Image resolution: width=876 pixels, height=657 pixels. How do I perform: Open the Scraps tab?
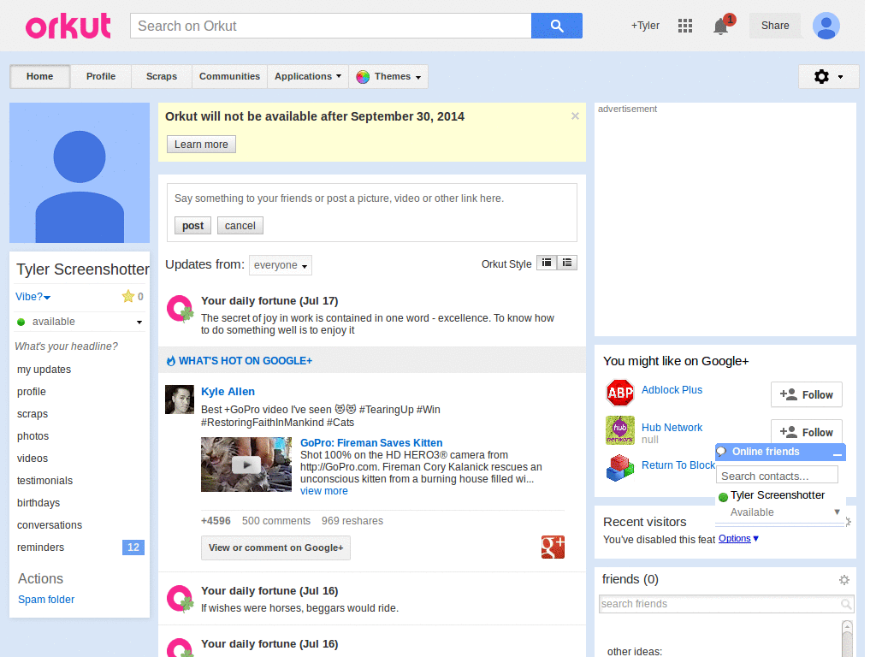(162, 76)
